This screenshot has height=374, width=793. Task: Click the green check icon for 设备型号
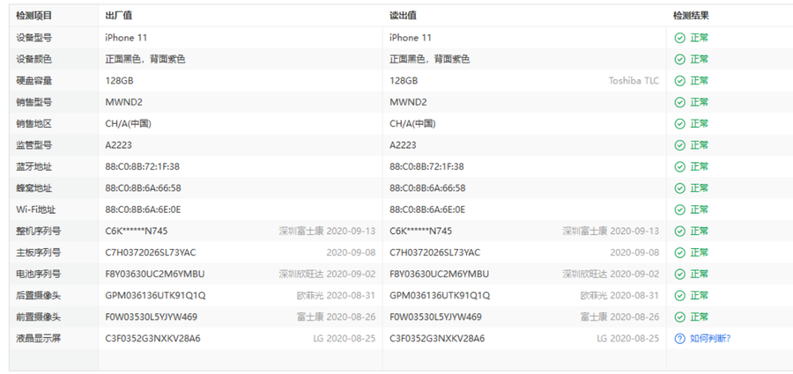pyautogui.click(x=679, y=38)
